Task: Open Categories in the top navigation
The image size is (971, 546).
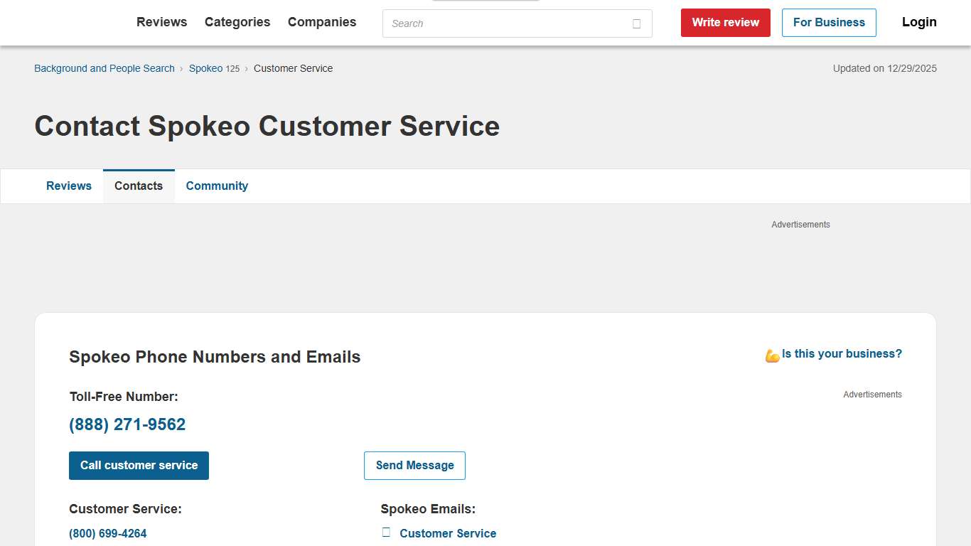Action: click(237, 22)
